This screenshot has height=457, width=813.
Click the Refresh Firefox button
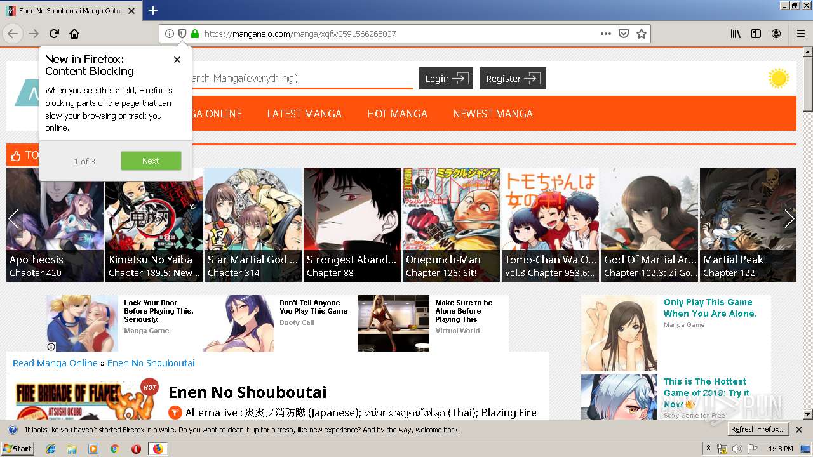tap(758, 430)
